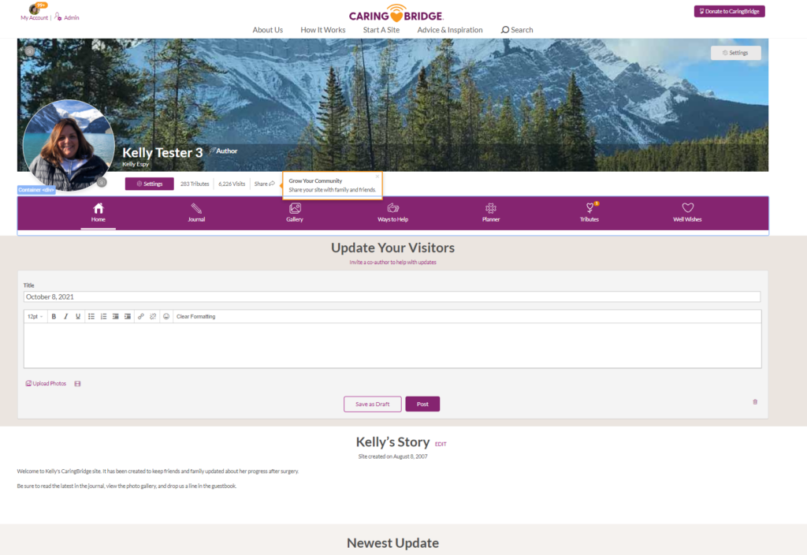Insert a bulleted list
Screen dimensions: 807x555
(91, 317)
